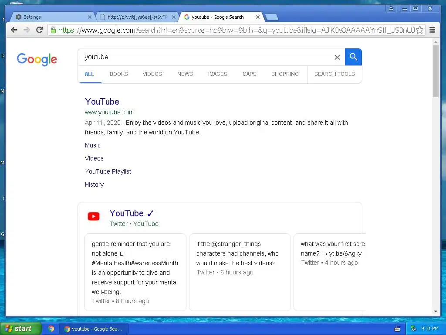Click the Chrome user profile icon

click(392, 8)
